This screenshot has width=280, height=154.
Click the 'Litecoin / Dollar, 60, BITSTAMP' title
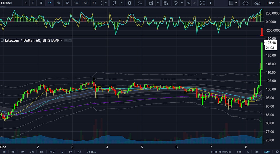32,40
